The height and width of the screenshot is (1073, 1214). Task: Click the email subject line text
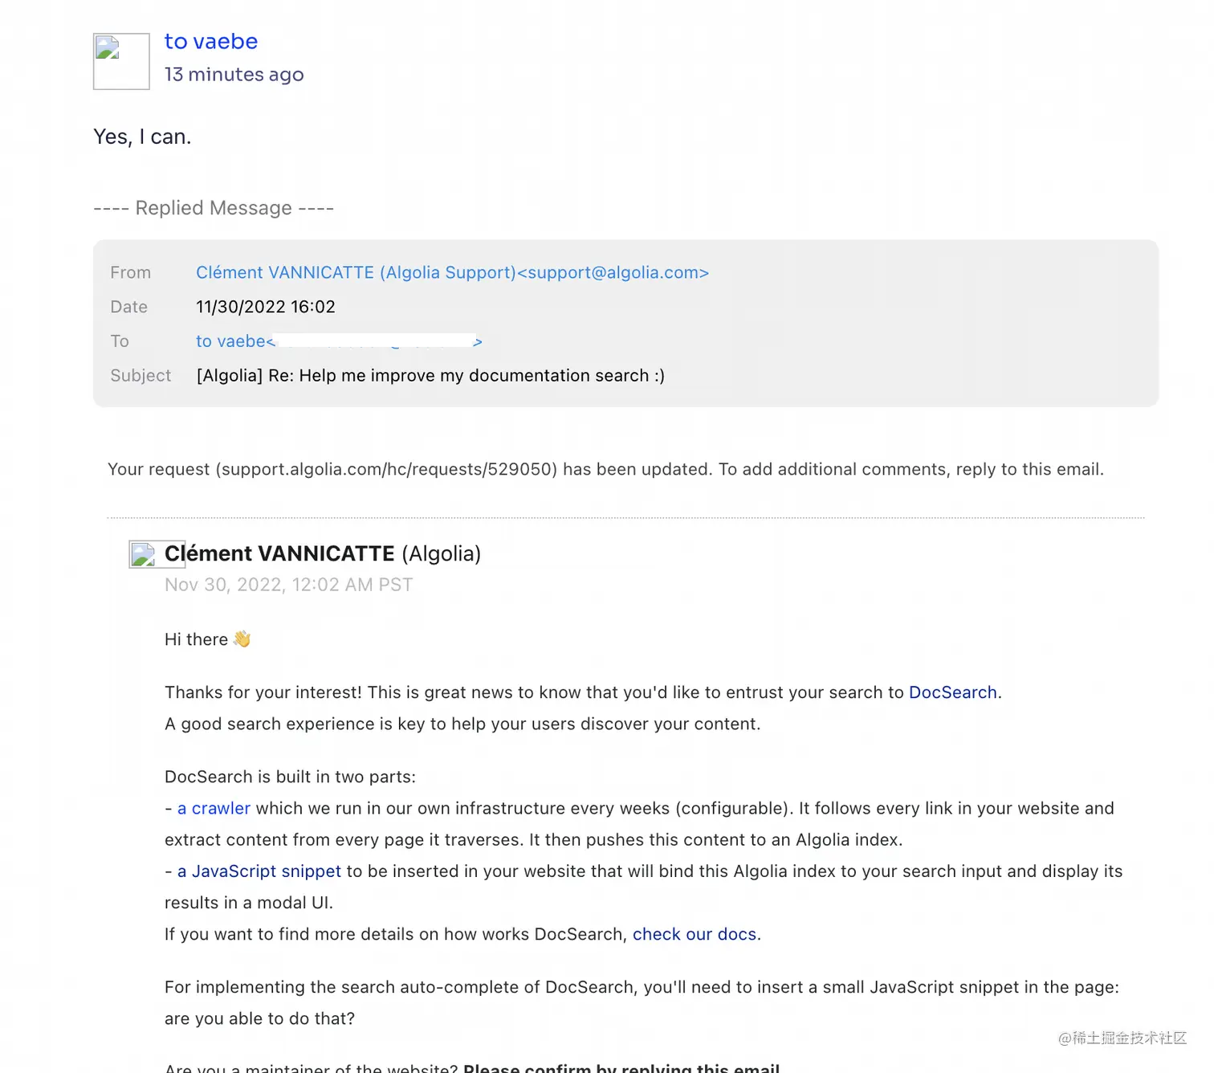point(430,376)
